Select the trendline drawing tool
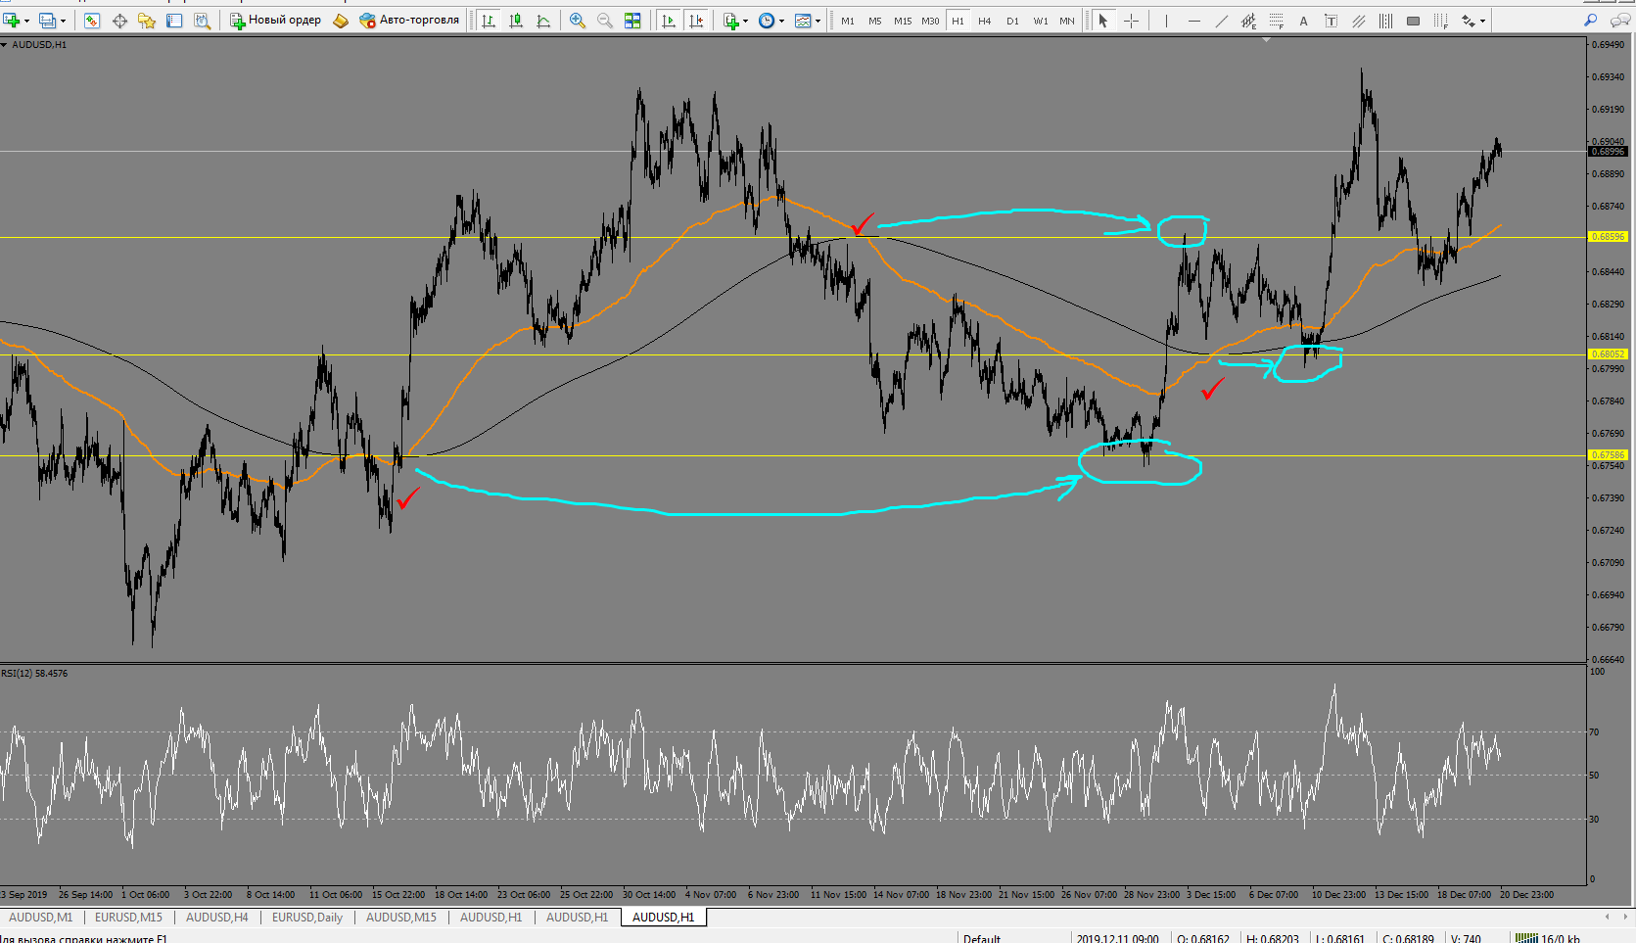 point(1221,21)
